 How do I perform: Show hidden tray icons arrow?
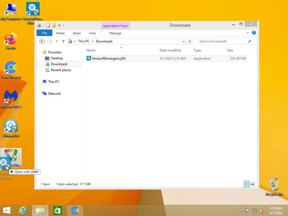(241, 211)
